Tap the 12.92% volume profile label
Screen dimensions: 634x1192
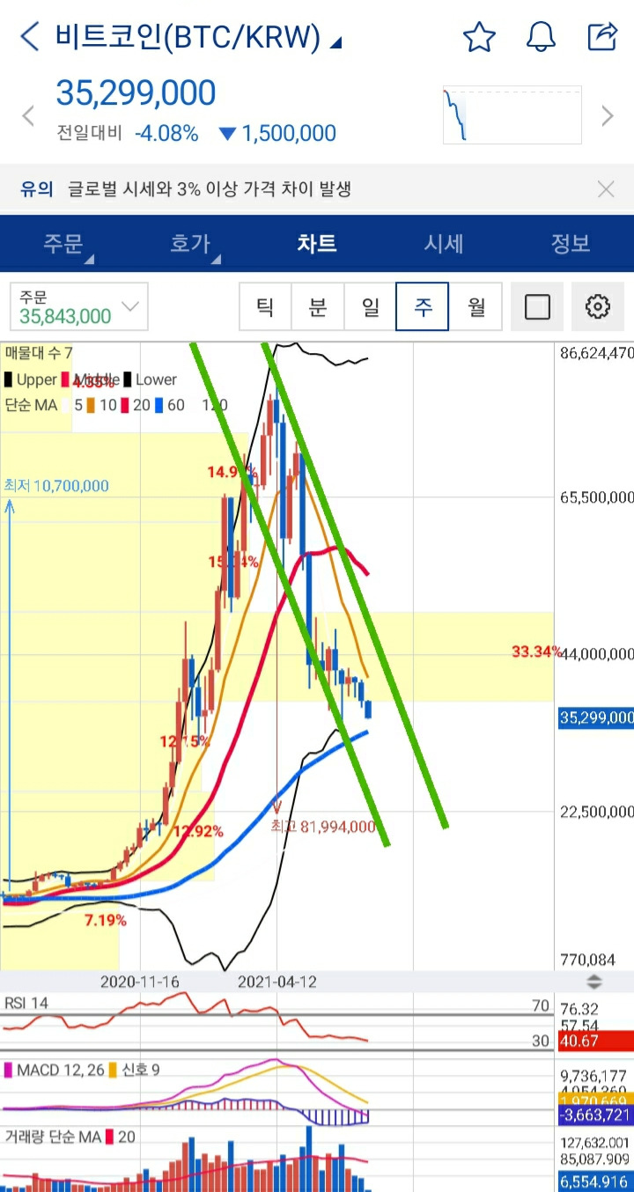pos(198,831)
